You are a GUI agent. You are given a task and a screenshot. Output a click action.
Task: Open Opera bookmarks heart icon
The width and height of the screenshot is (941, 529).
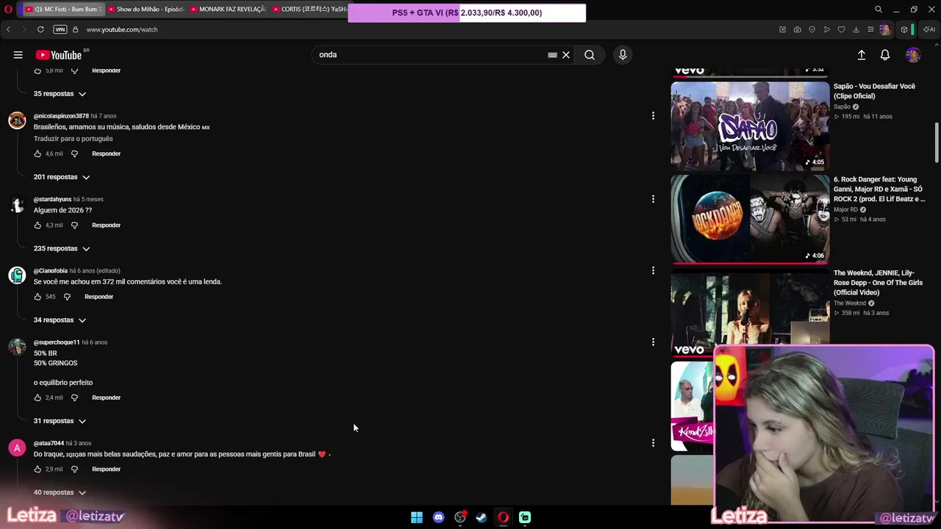click(842, 29)
